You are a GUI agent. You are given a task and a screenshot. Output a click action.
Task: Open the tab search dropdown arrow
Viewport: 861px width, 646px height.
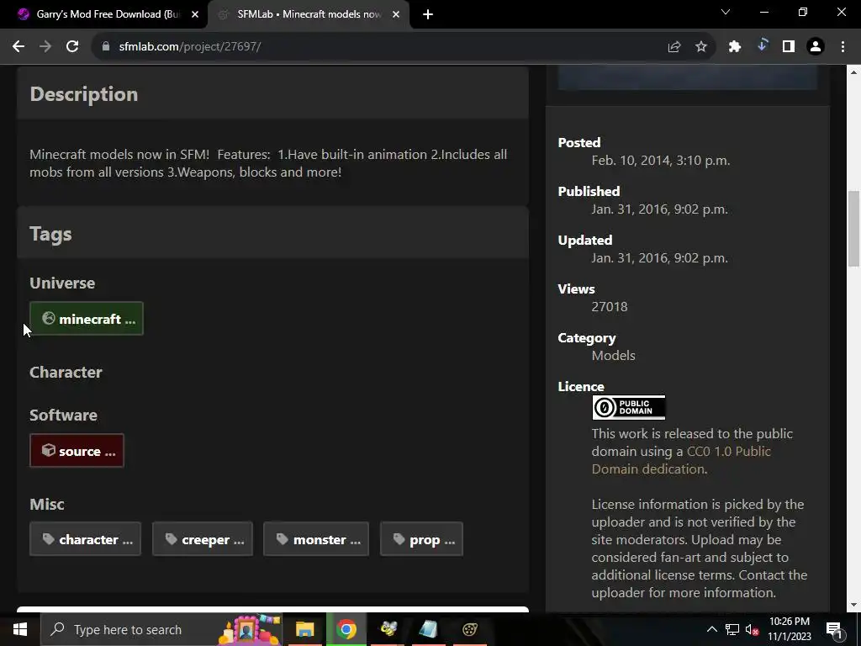coord(726,12)
